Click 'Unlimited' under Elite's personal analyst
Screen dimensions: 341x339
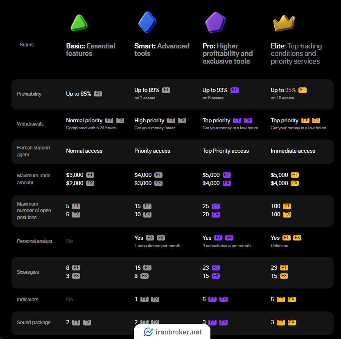tap(280, 245)
